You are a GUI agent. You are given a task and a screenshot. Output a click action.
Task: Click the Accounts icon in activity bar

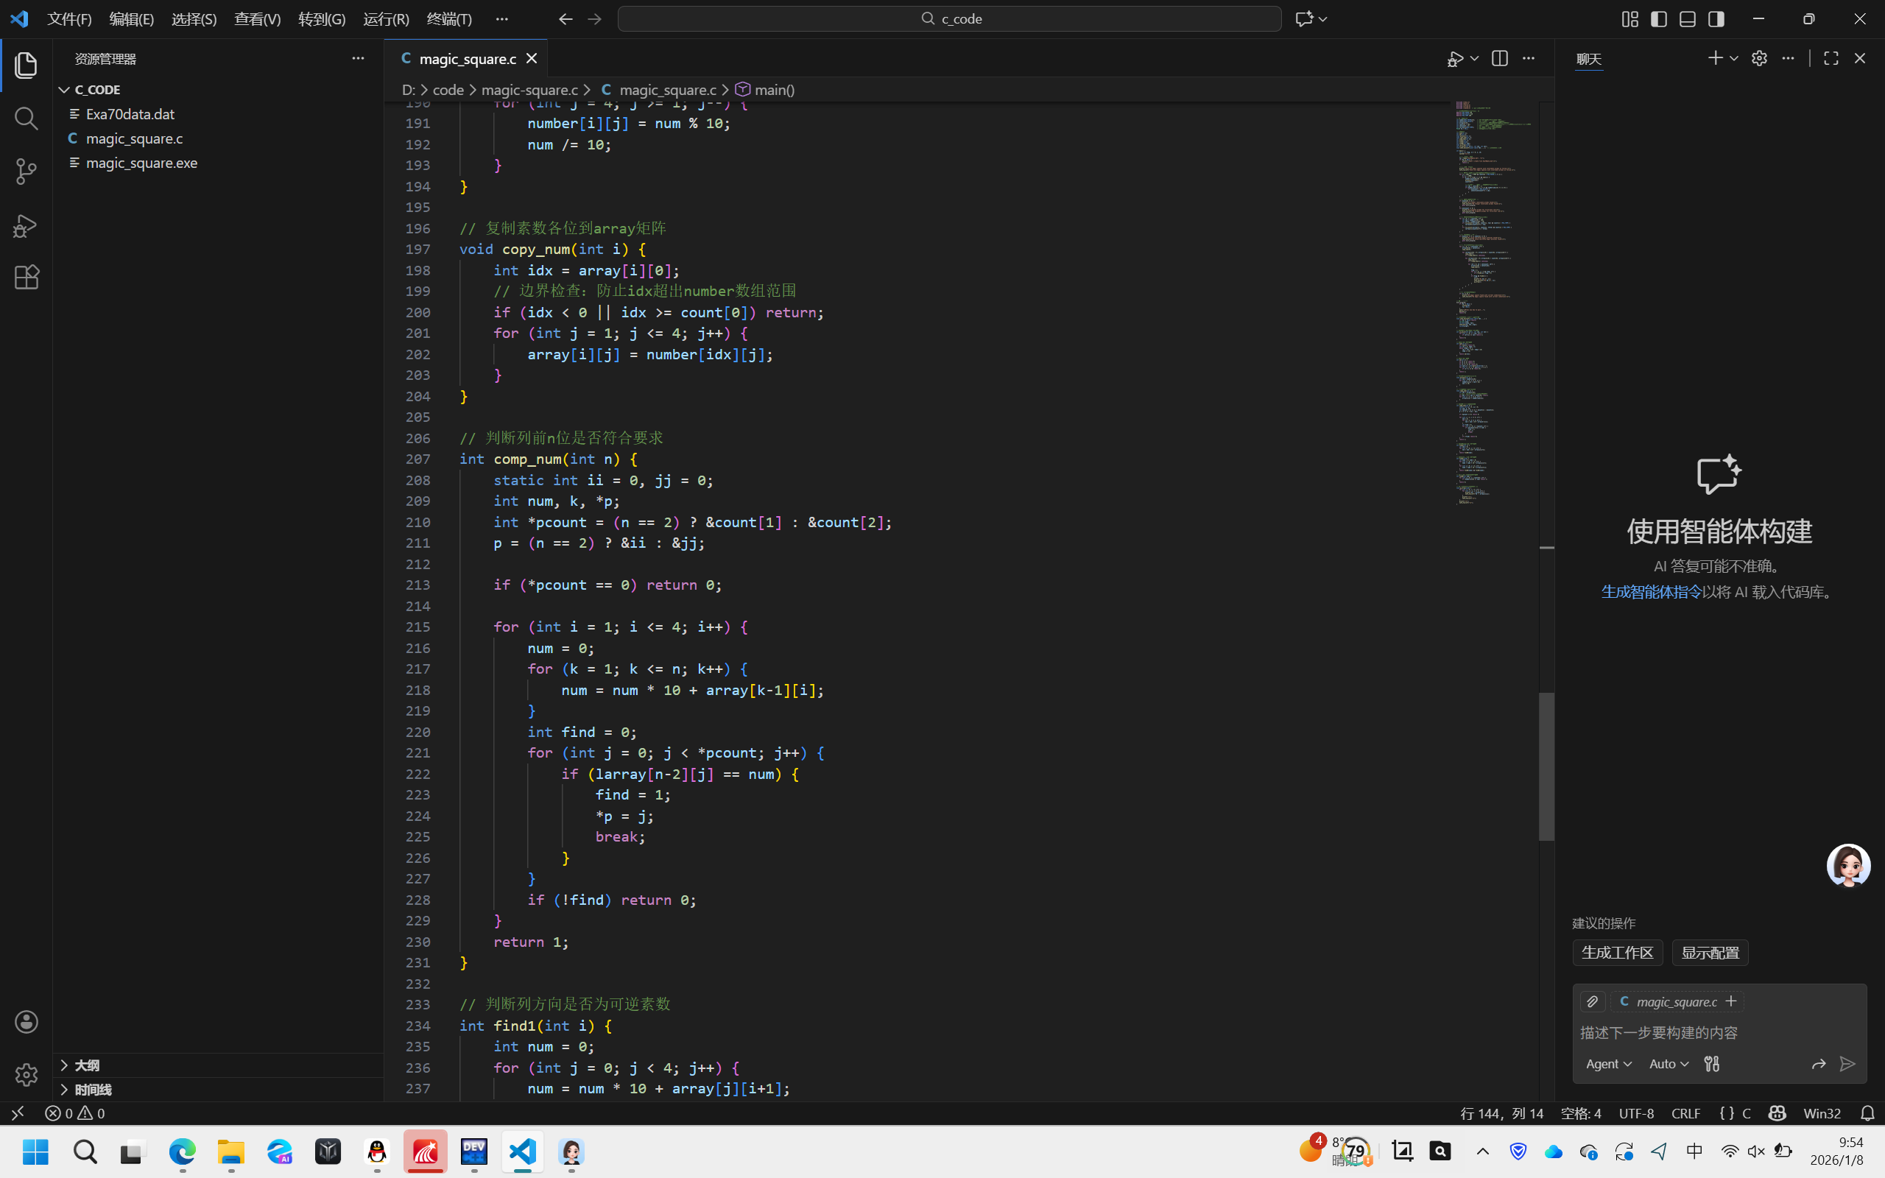[26, 1021]
